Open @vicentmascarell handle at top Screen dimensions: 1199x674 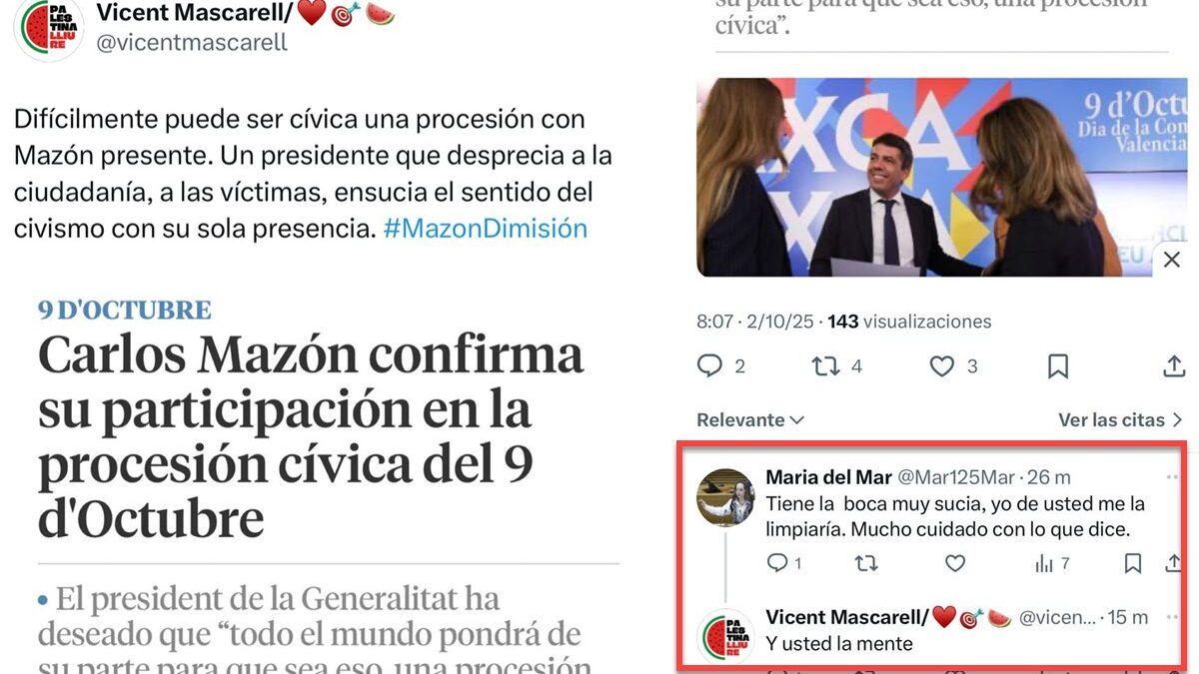click(192, 42)
